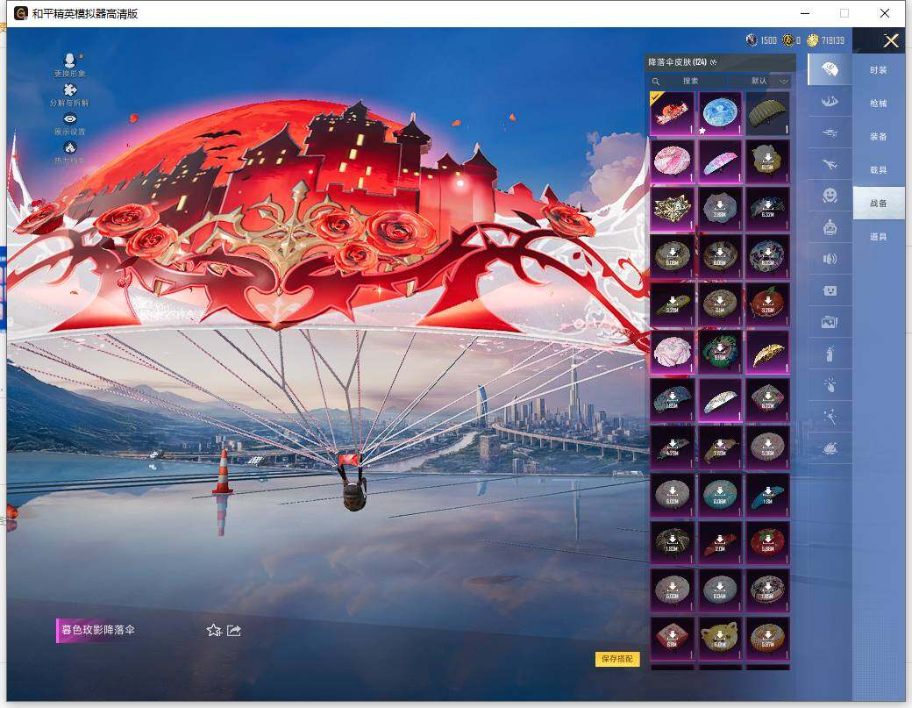Select the chat face bubble category icon
Screen dimensions: 912x708
830,290
